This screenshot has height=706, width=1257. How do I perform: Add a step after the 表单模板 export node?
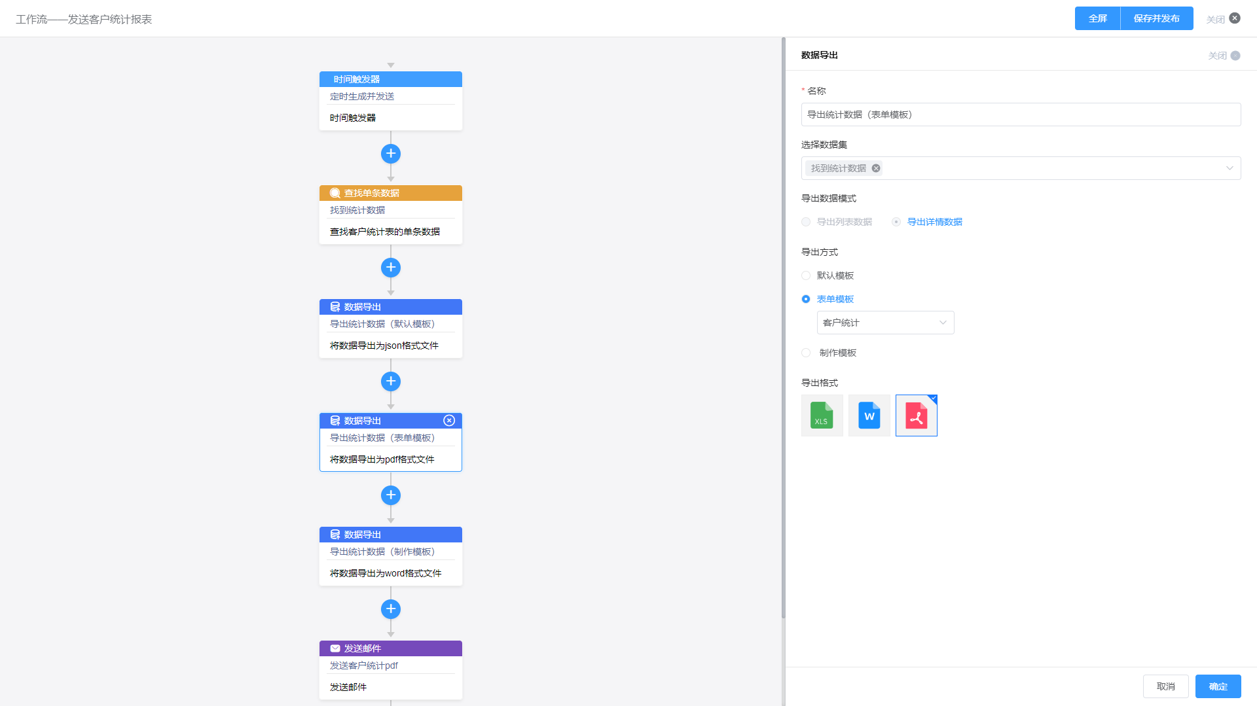pos(391,495)
